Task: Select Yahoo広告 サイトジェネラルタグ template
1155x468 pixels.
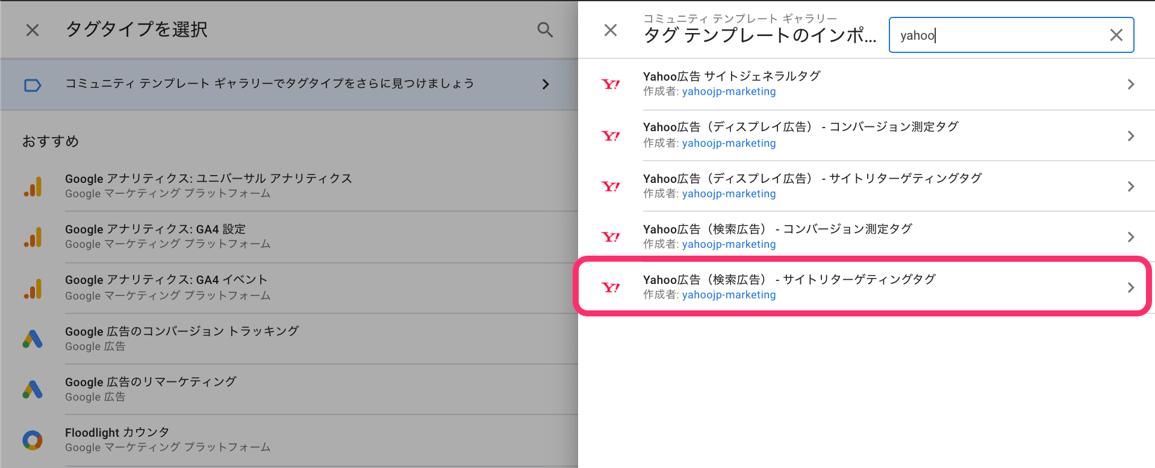Action: (x=867, y=84)
